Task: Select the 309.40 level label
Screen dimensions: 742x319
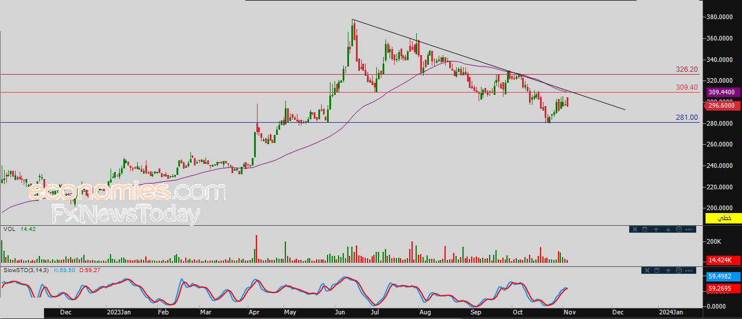Action: (687, 87)
